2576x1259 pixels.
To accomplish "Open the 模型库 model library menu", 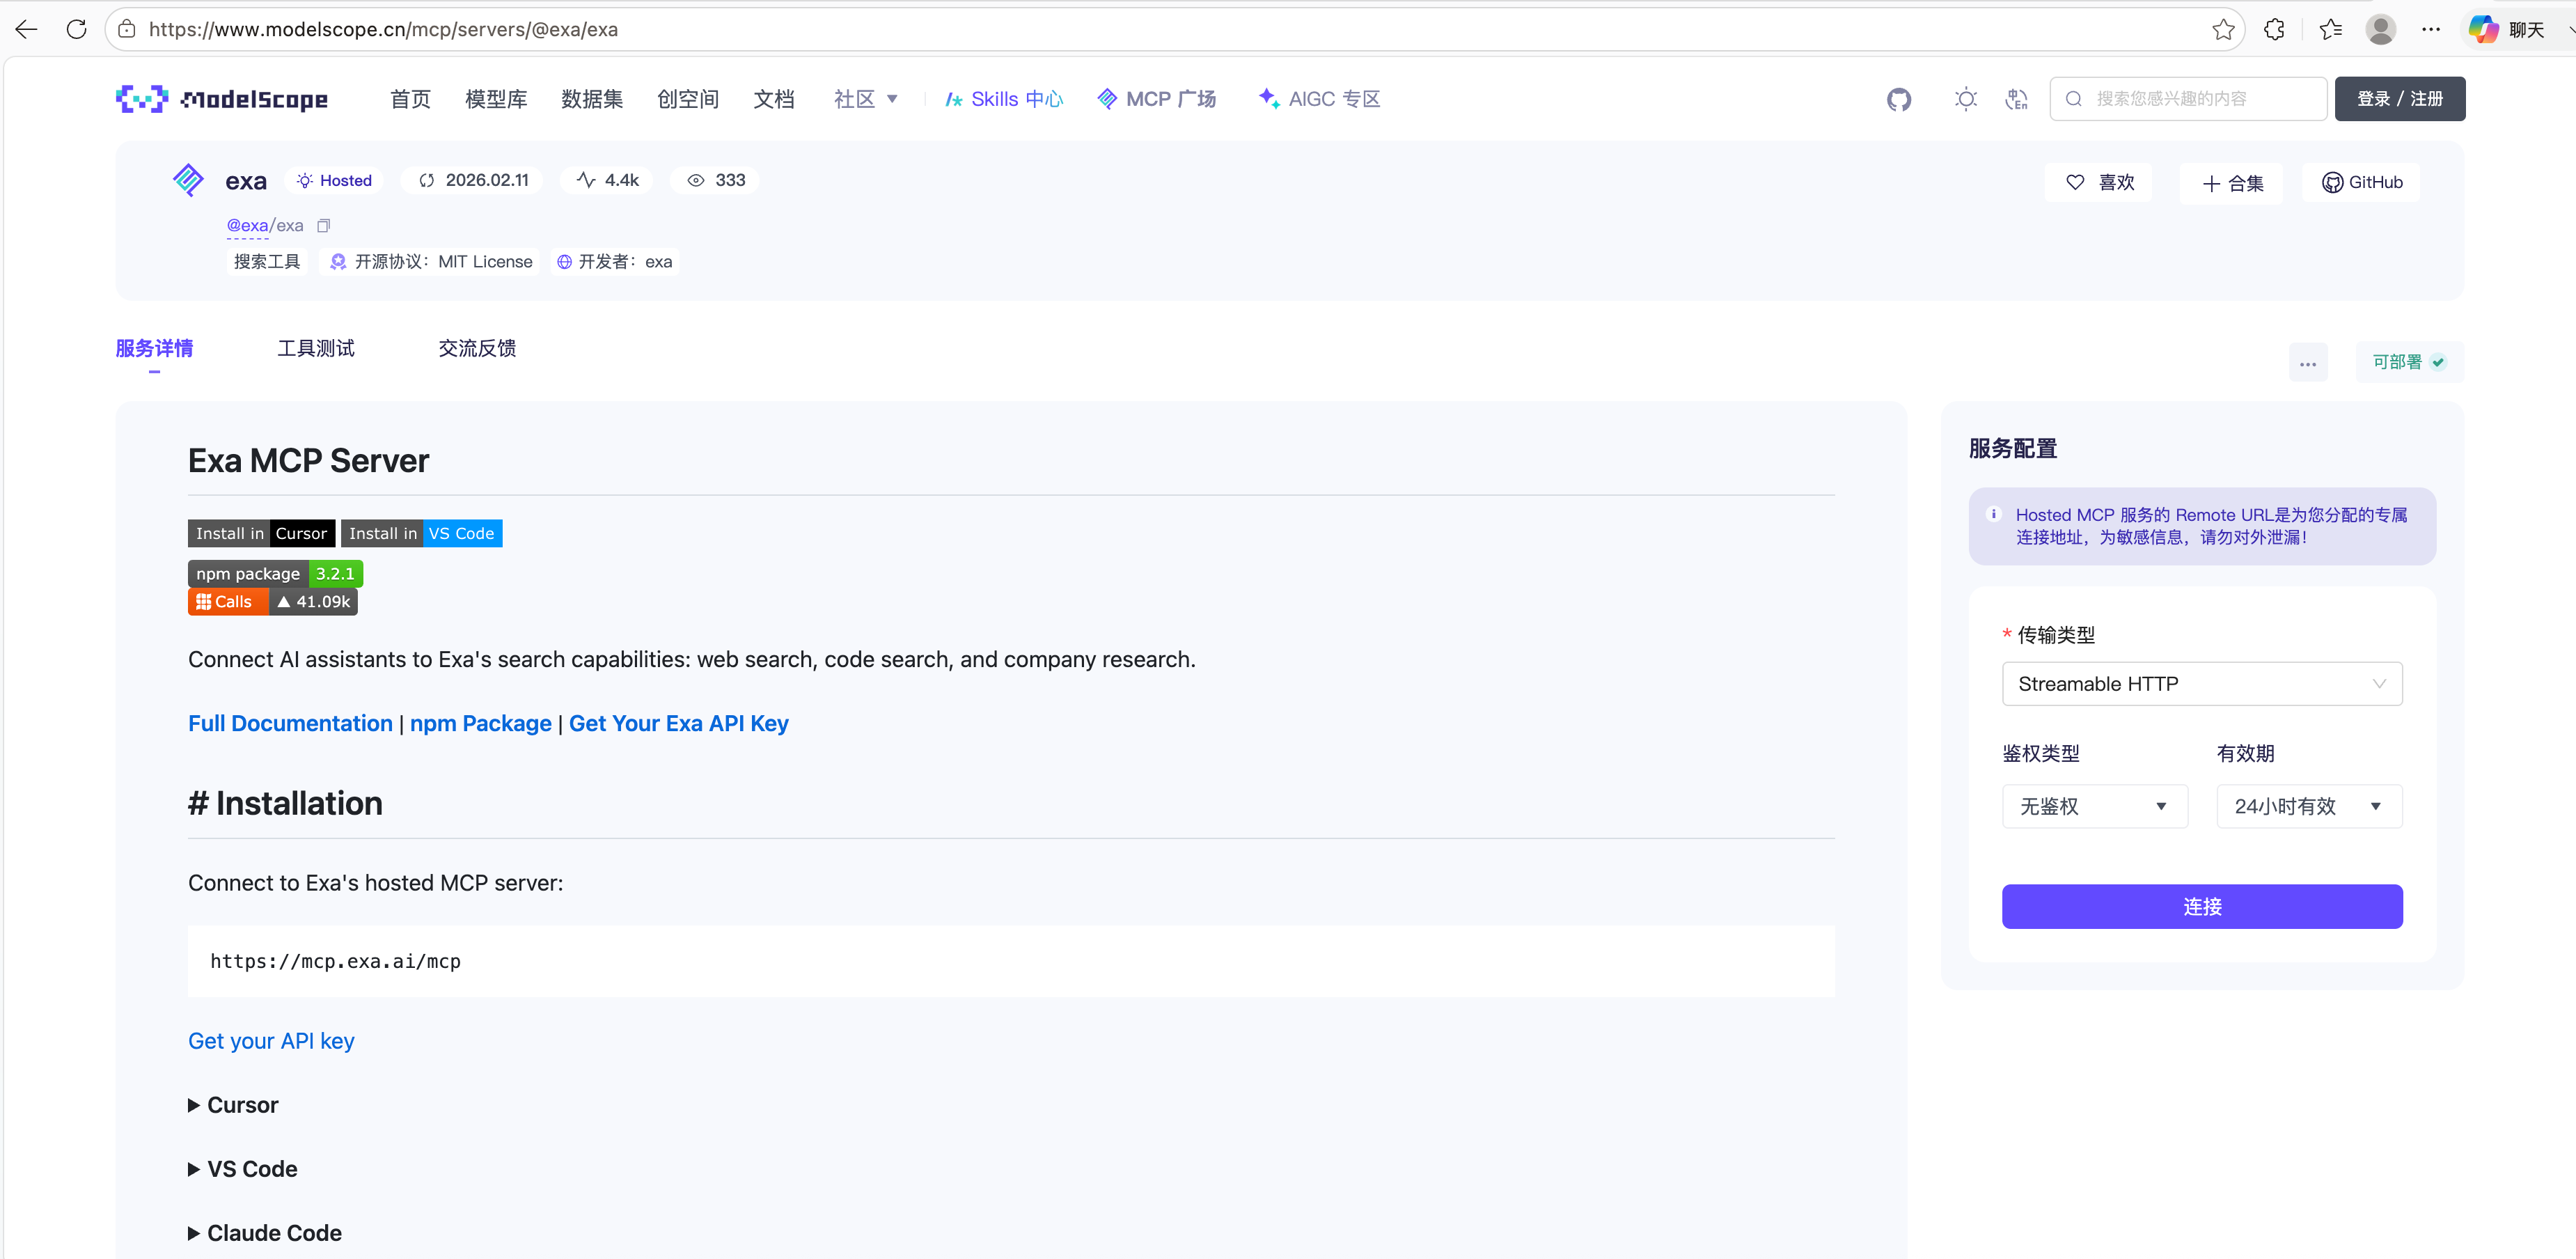I will [496, 99].
